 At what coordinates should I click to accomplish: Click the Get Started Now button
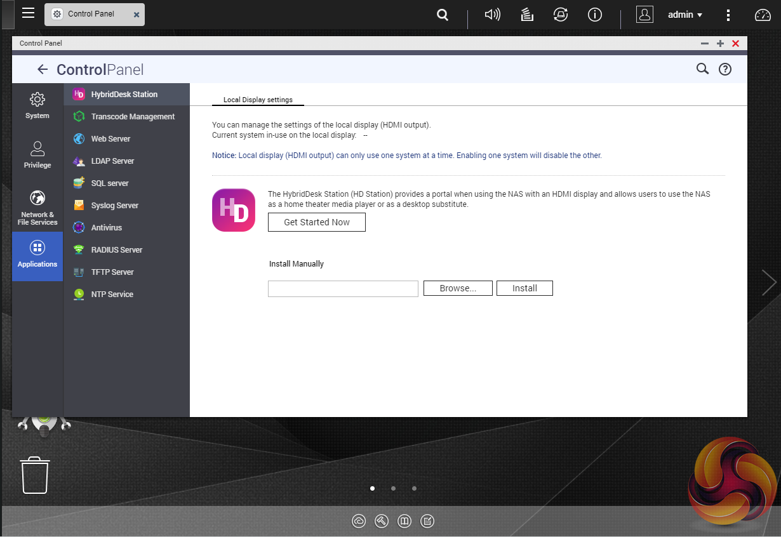pyautogui.click(x=317, y=222)
